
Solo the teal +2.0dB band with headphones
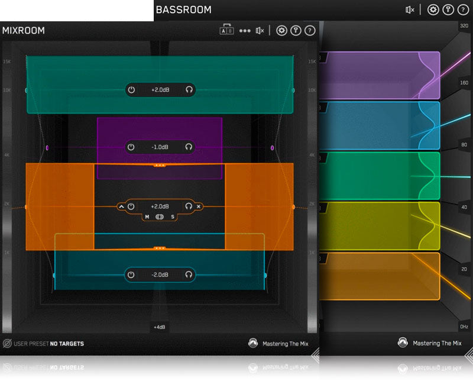[189, 90]
